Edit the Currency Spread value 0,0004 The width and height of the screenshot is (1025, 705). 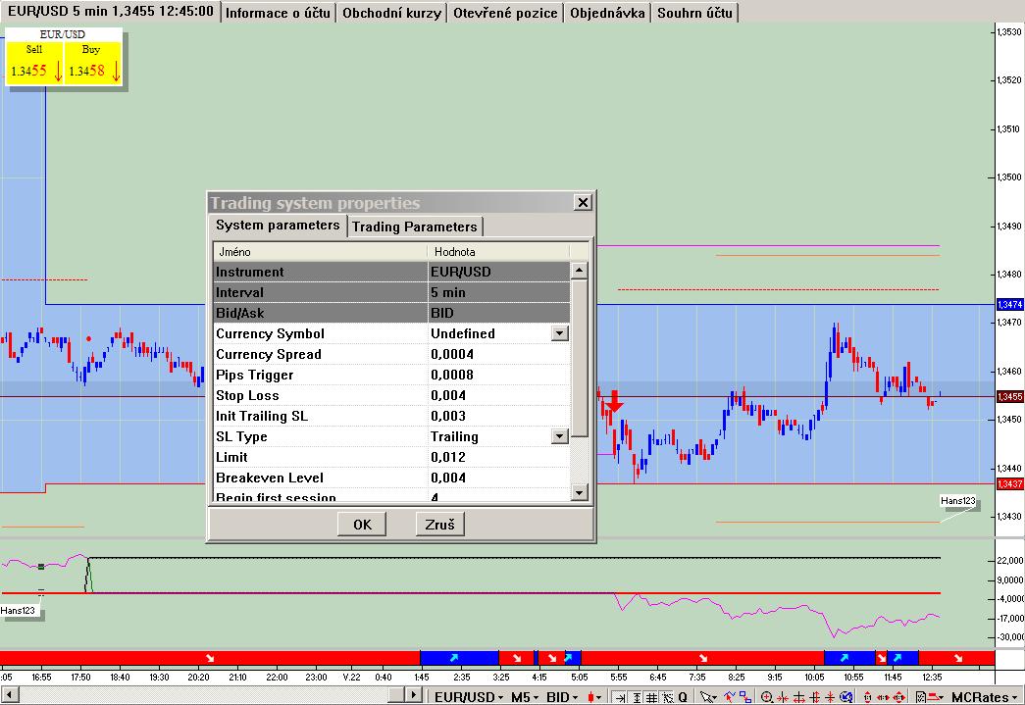[x=498, y=354]
